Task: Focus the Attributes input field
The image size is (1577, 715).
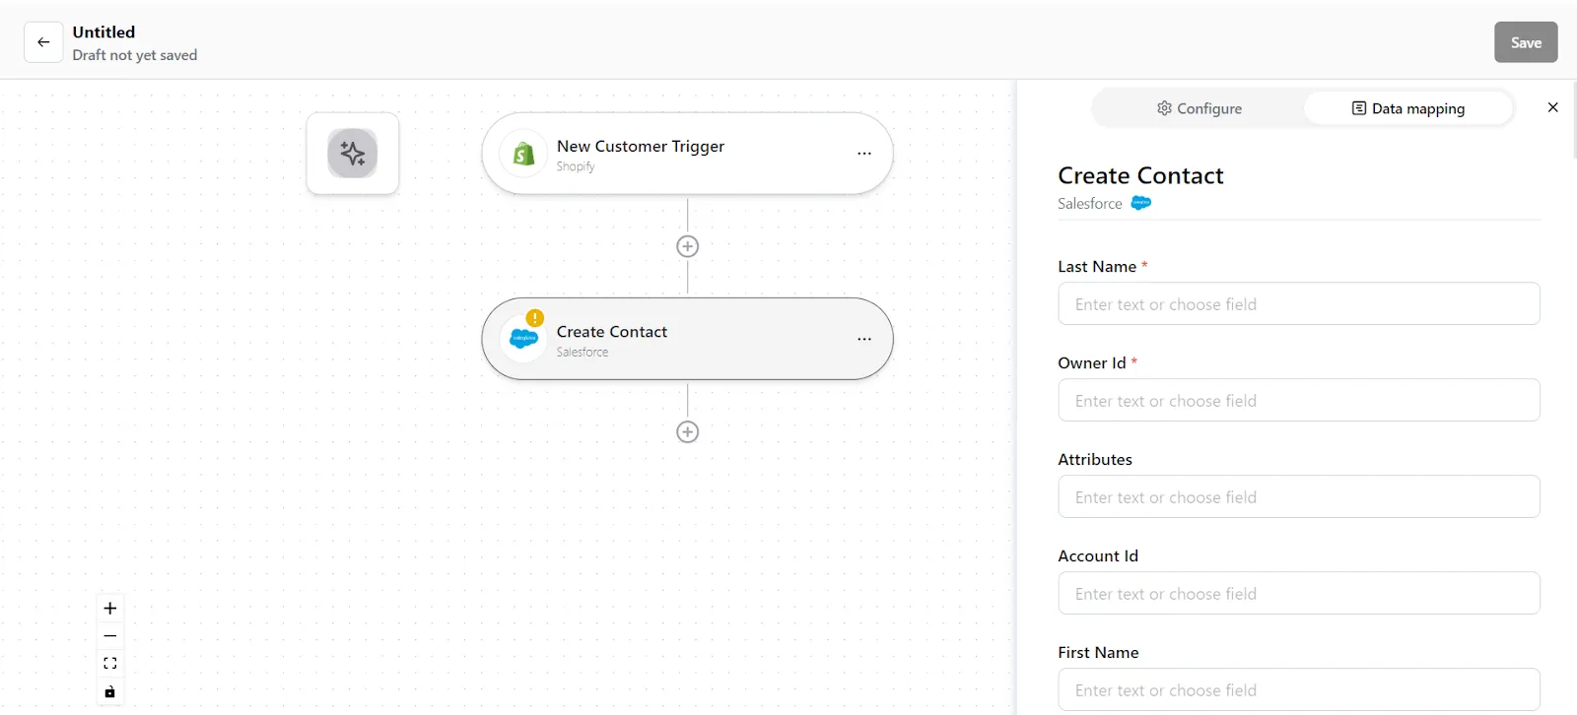Action: coord(1299,496)
